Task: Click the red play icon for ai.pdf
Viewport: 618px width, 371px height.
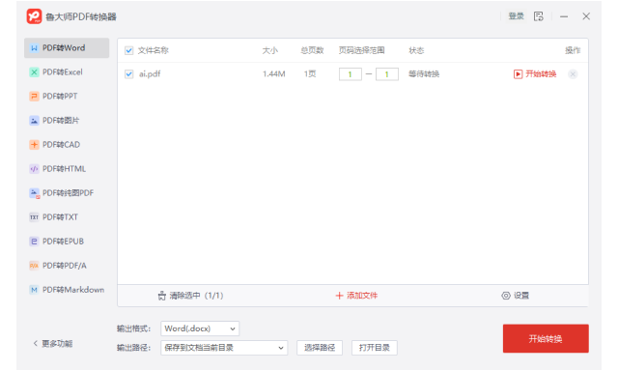Action: pyautogui.click(x=518, y=74)
